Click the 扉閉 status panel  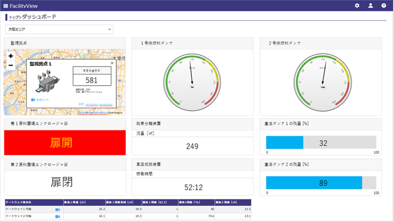[x=65, y=182]
